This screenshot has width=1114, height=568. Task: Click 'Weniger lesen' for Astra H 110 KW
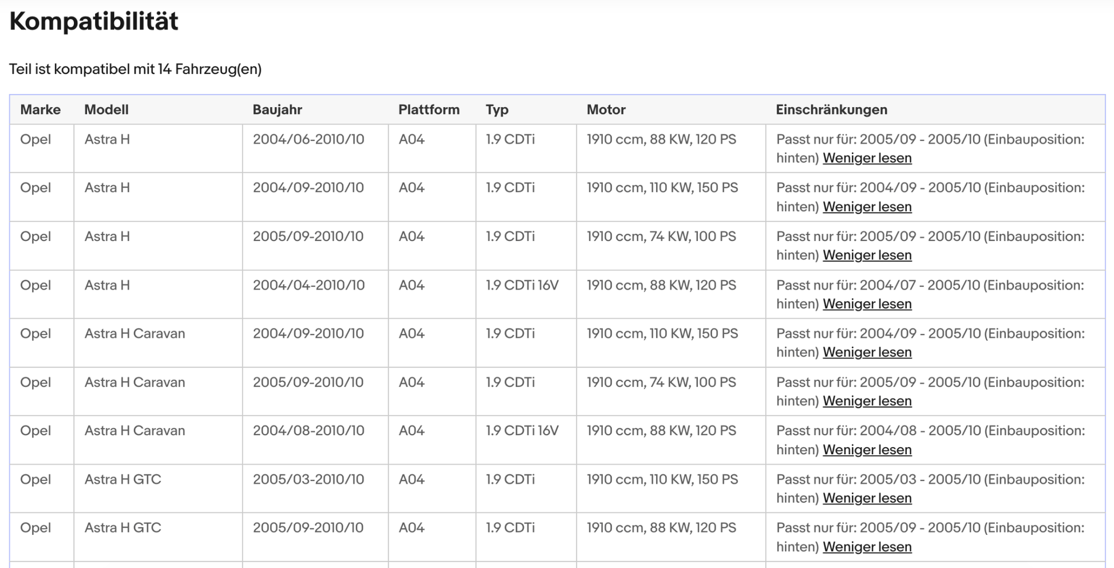pos(867,207)
